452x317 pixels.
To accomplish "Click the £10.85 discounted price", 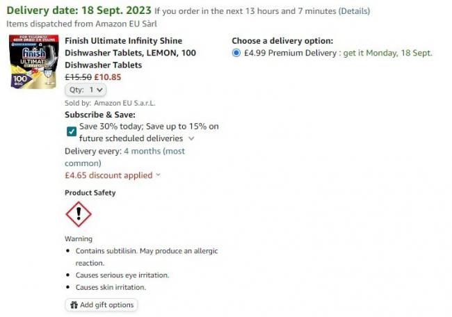I will click(108, 77).
